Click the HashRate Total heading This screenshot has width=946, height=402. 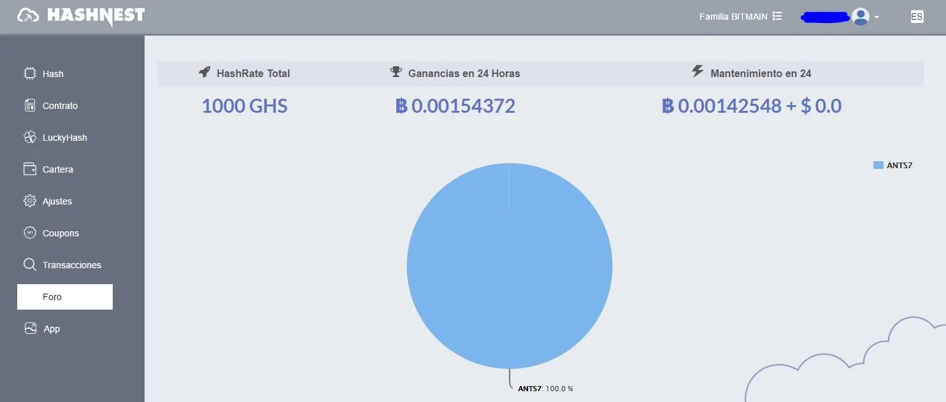tap(253, 73)
